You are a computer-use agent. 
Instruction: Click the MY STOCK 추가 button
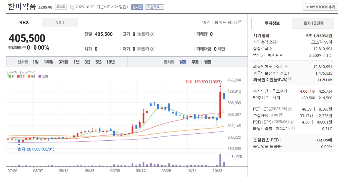coord(320,7)
